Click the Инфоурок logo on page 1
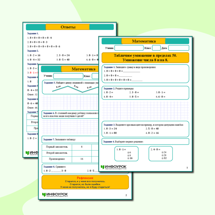 114,167
